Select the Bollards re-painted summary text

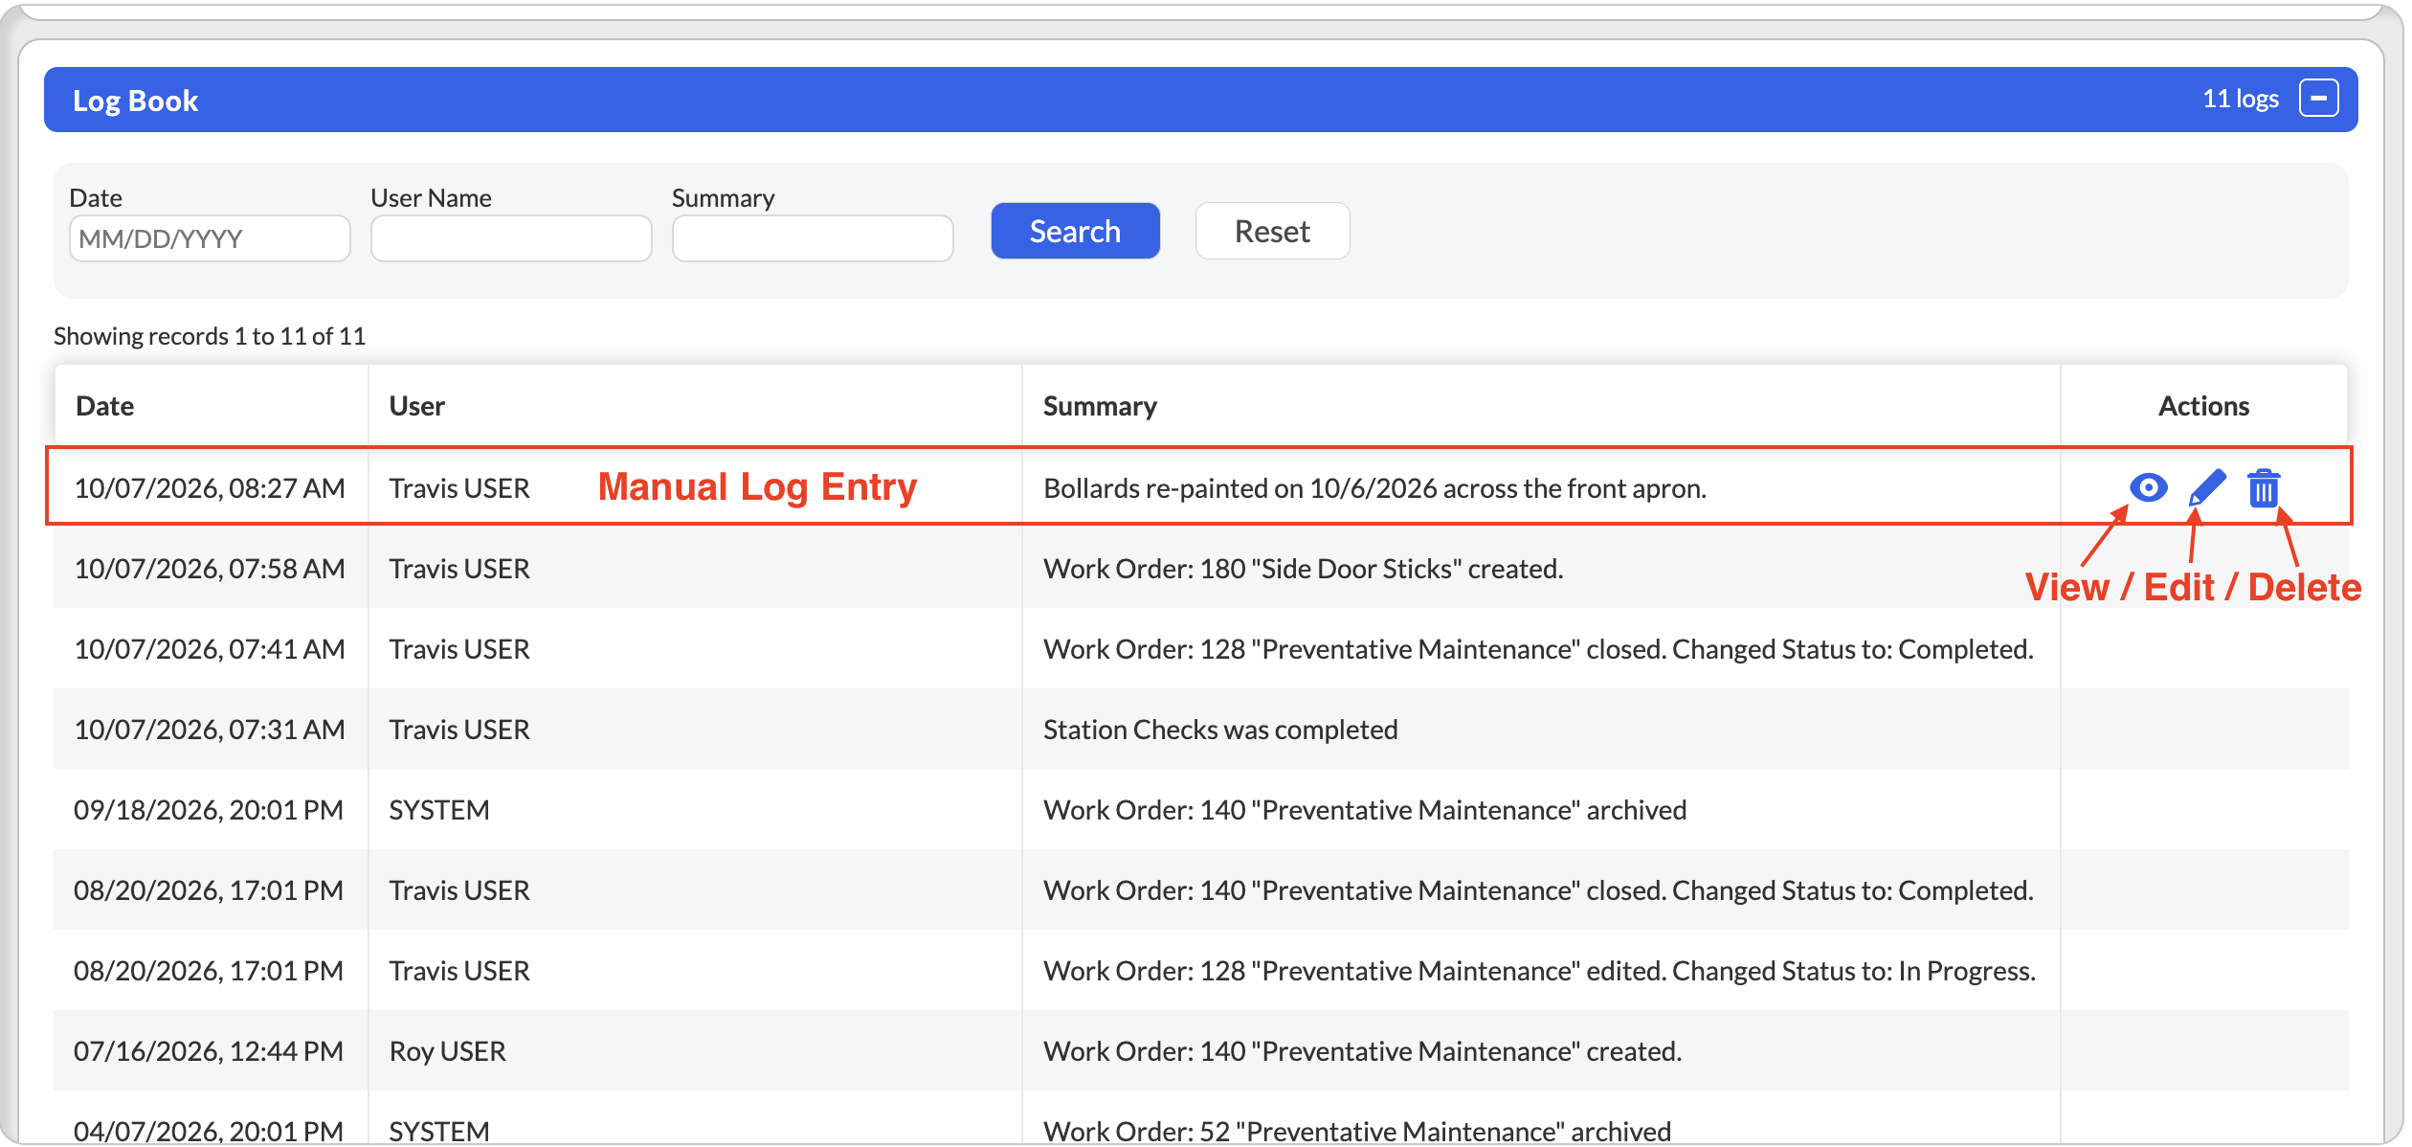(x=1374, y=488)
